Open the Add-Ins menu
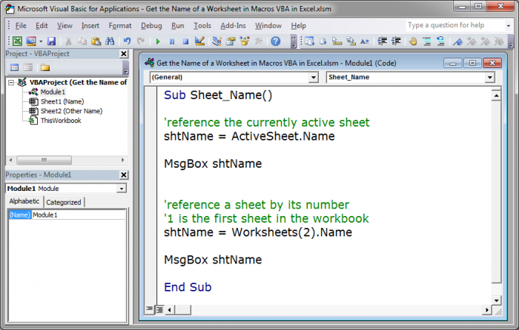519x330 pixels. (233, 25)
